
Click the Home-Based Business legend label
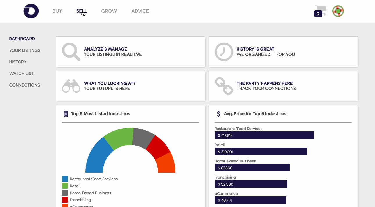91,193
